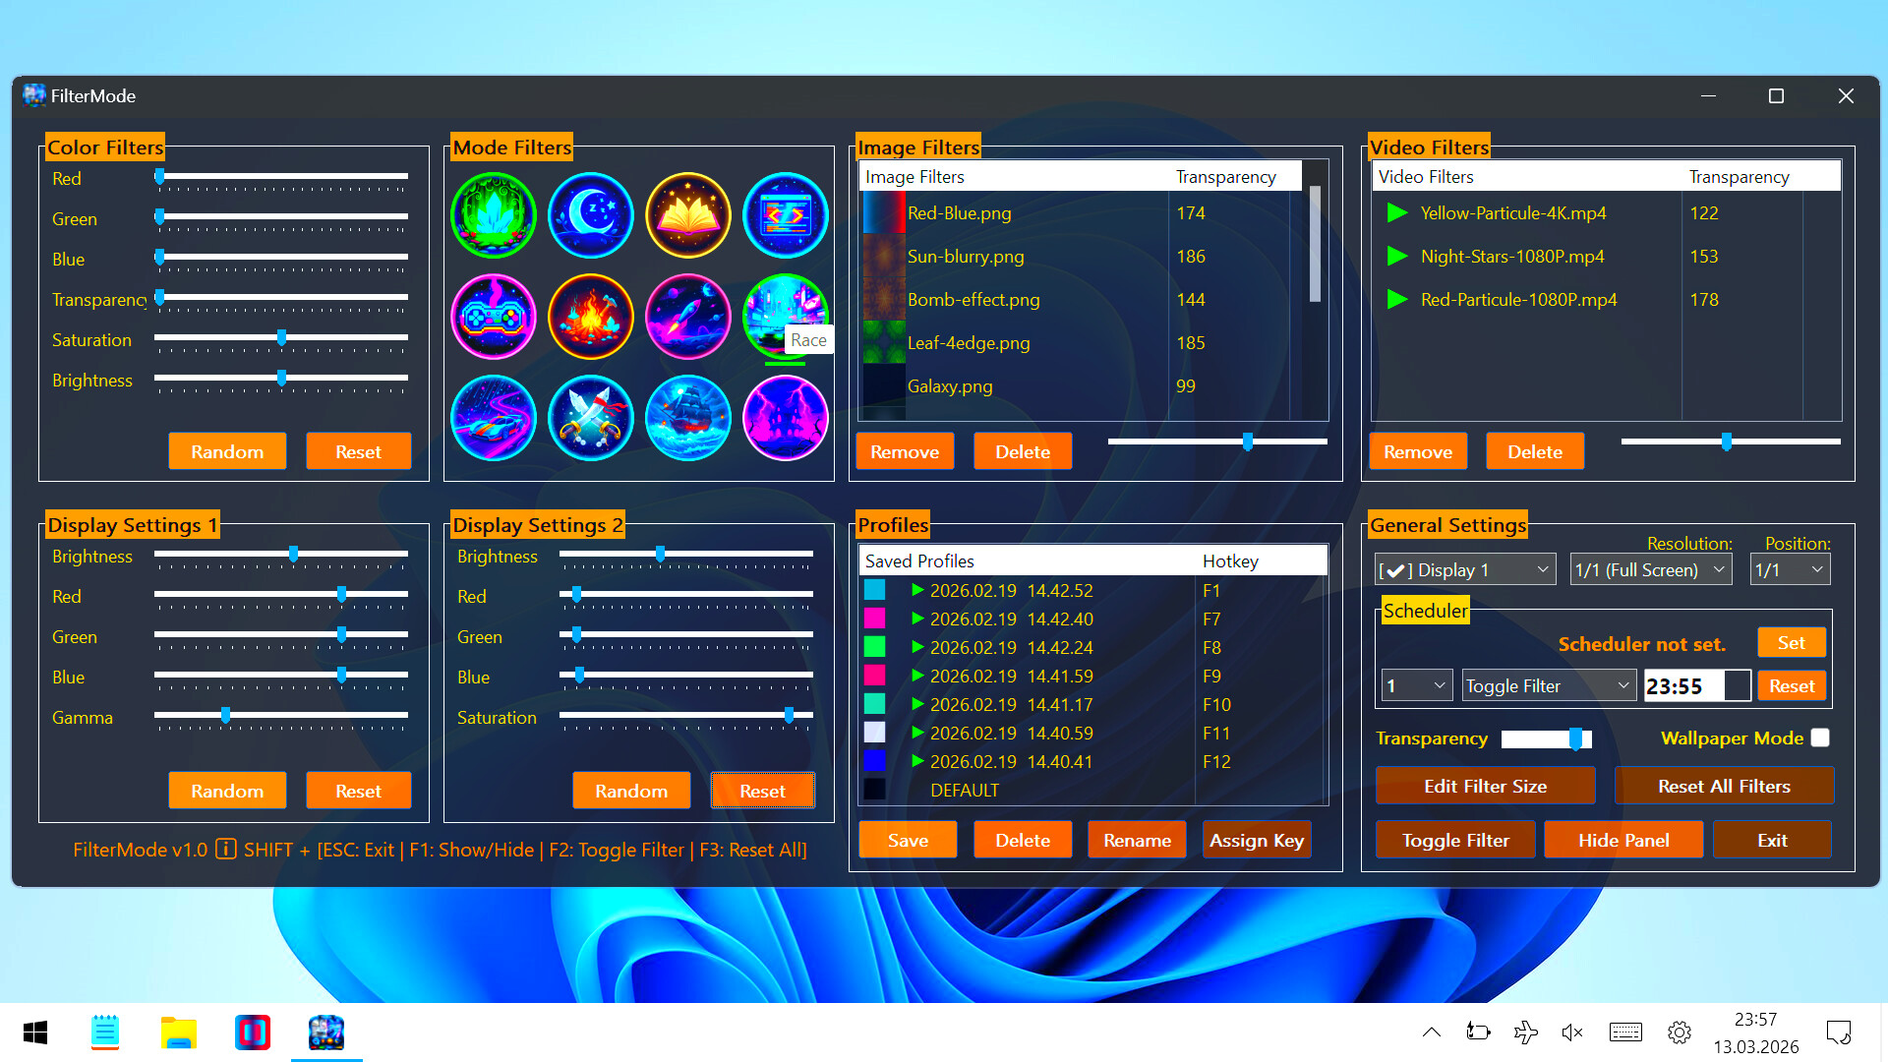Enable Wallpaper Mode

[1819, 737]
